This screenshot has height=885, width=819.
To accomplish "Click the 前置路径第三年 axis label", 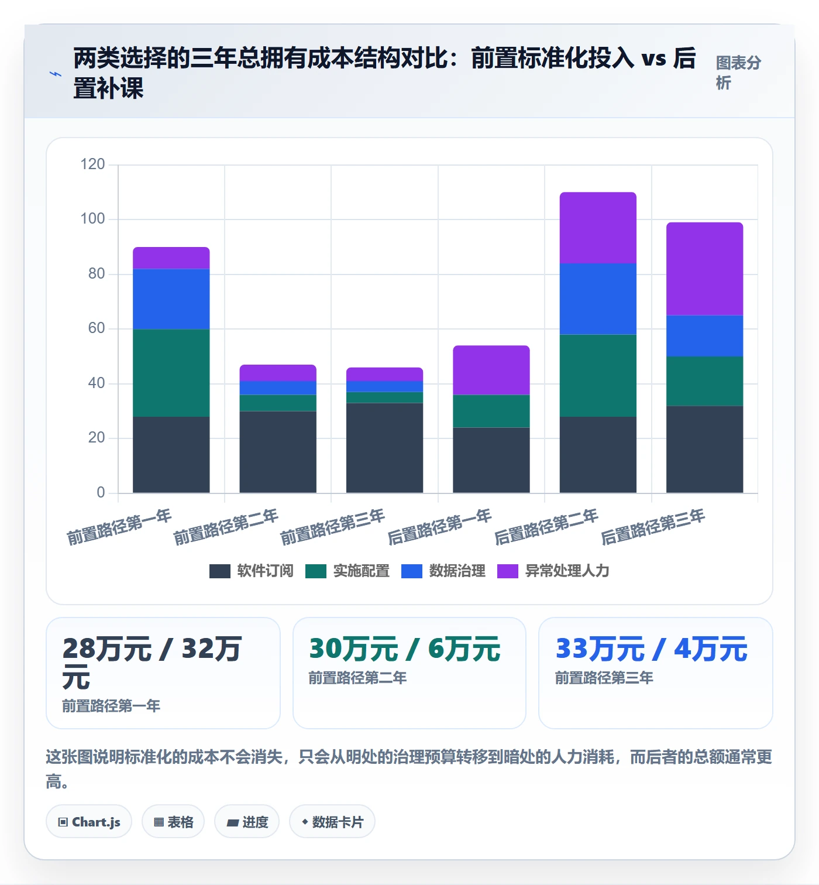I will pyautogui.click(x=332, y=527).
